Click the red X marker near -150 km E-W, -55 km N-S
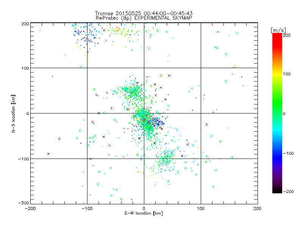303x227 pixels. point(59,139)
